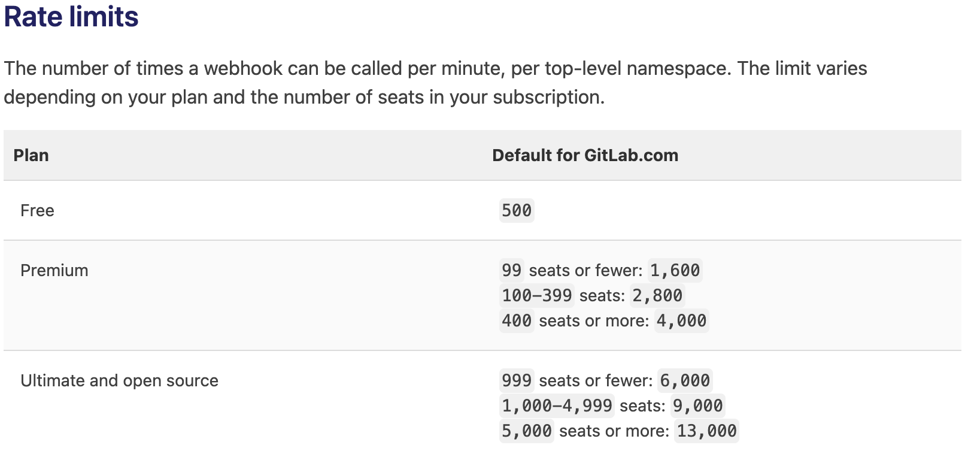Click the 13,000 limit value
This screenshot has width=971, height=454.
tap(707, 431)
